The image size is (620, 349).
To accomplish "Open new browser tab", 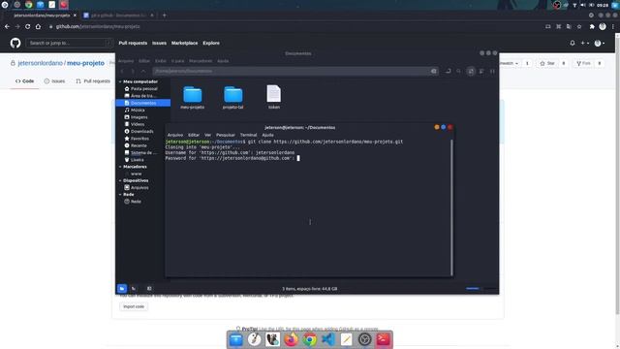I will coord(165,16).
